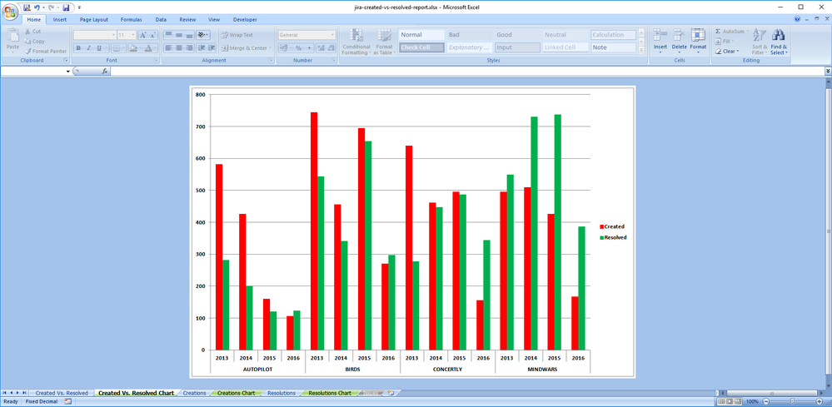Screen dimensions: 832x407
Task: Apply the Check Cell style
Action: point(421,47)
